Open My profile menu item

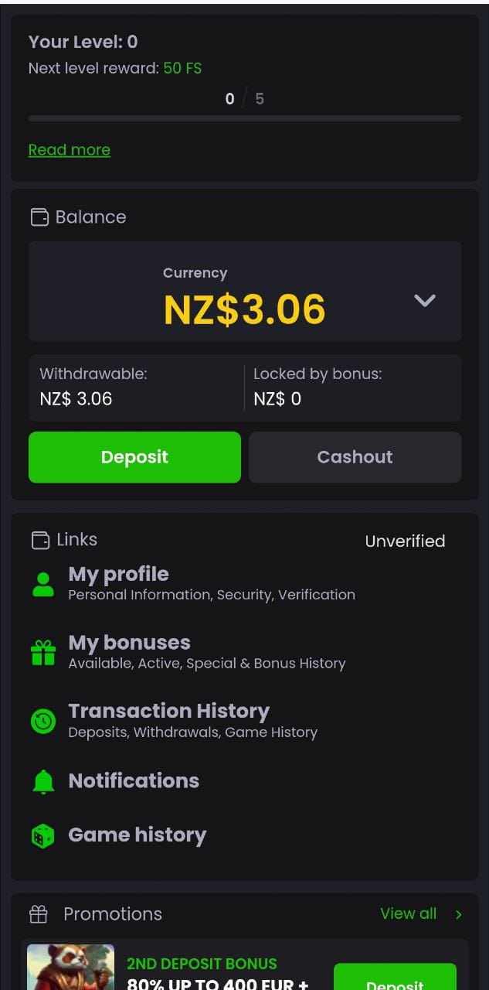click(118, 575)
